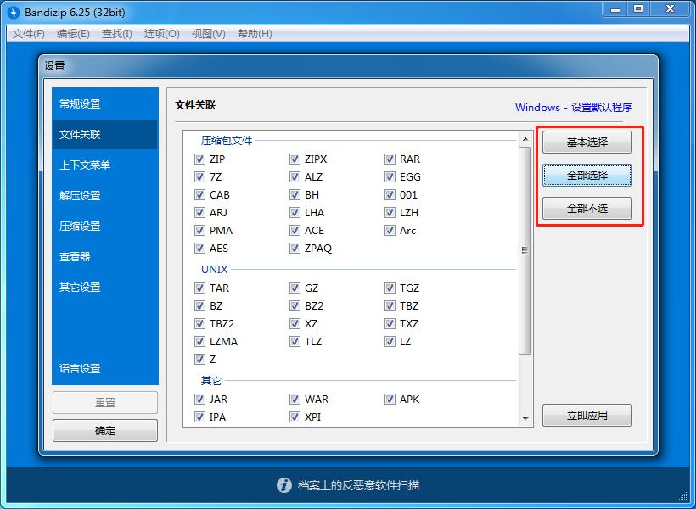Toggle the LZ checkbox
This screenshot has width=696, height=509.
(x=390, y=341)
